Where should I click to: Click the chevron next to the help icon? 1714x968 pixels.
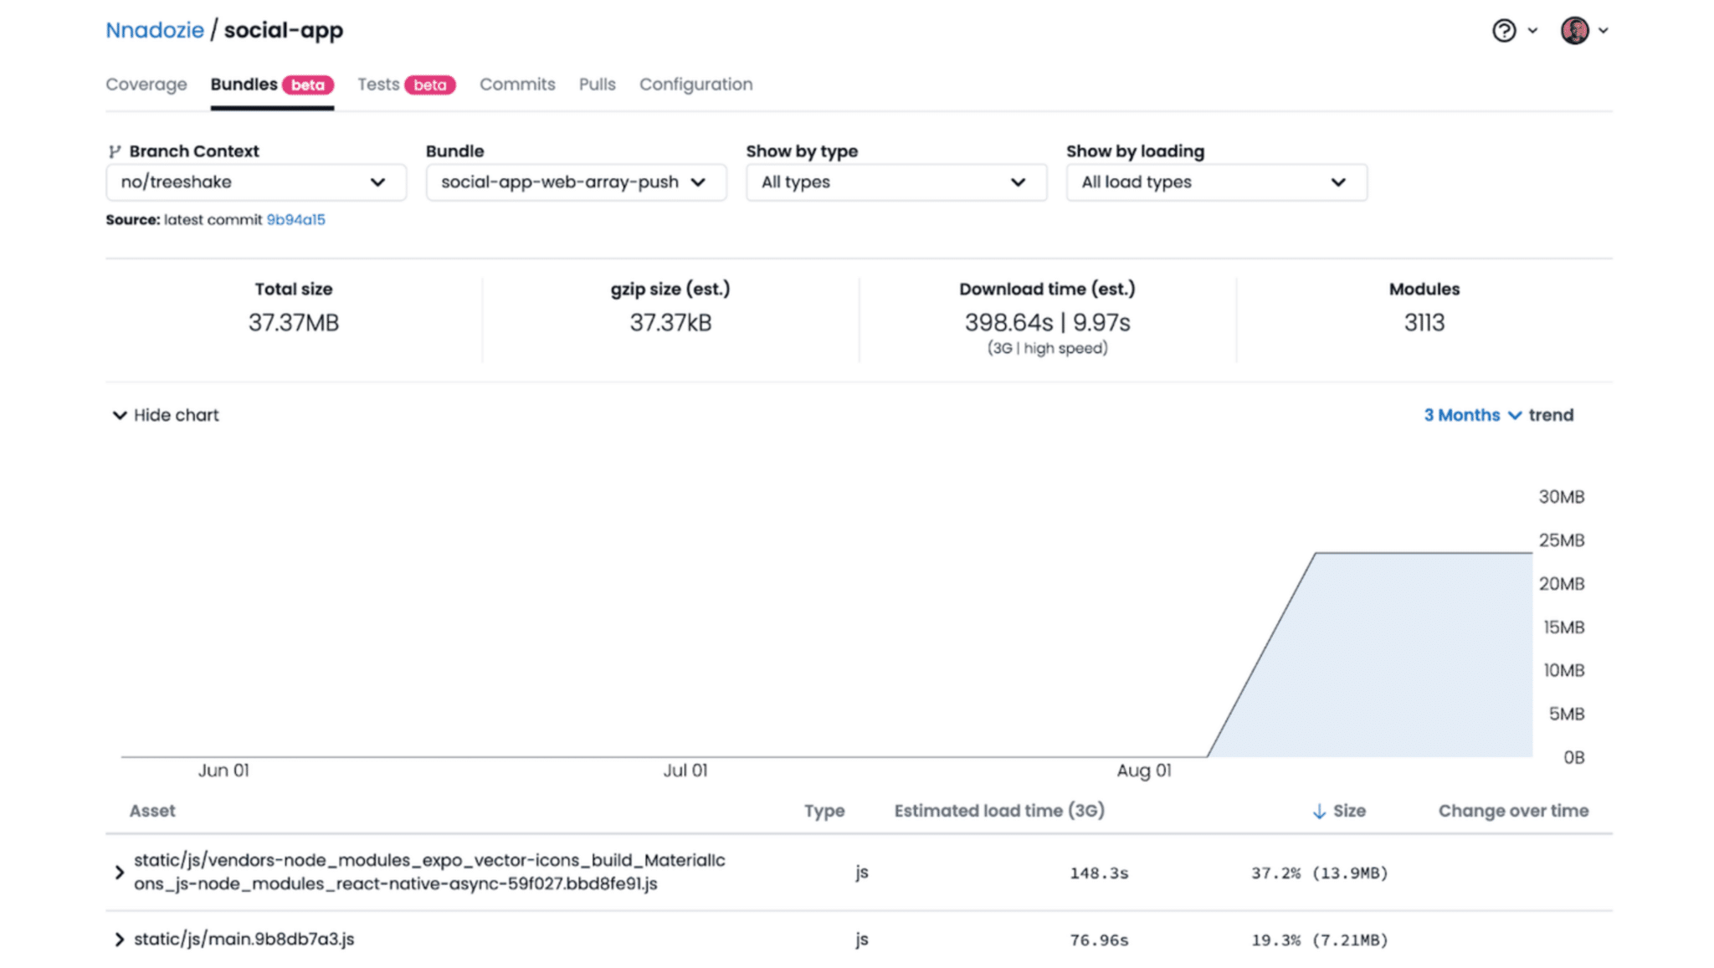[x=1533, y=30]
